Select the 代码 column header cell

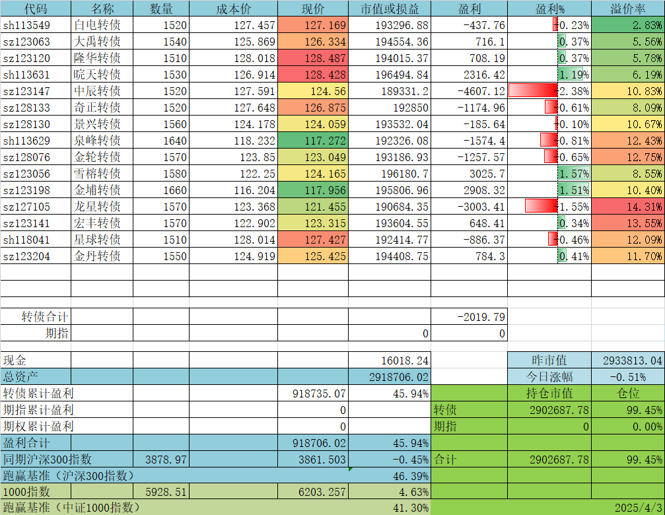coord(36,9)
